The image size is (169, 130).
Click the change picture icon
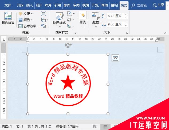(x=44, y=20)
